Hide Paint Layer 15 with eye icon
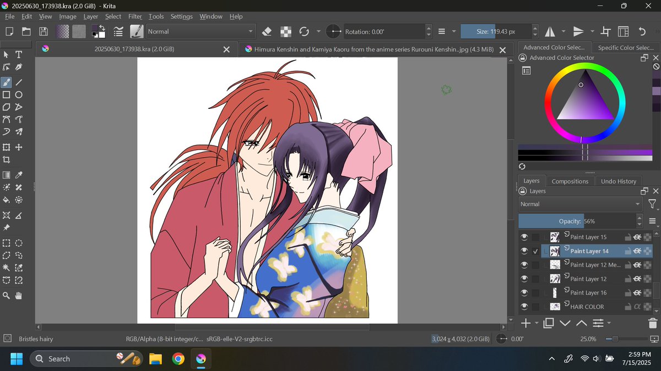Screen dimensions: 661x371 (x=524, y=237)
